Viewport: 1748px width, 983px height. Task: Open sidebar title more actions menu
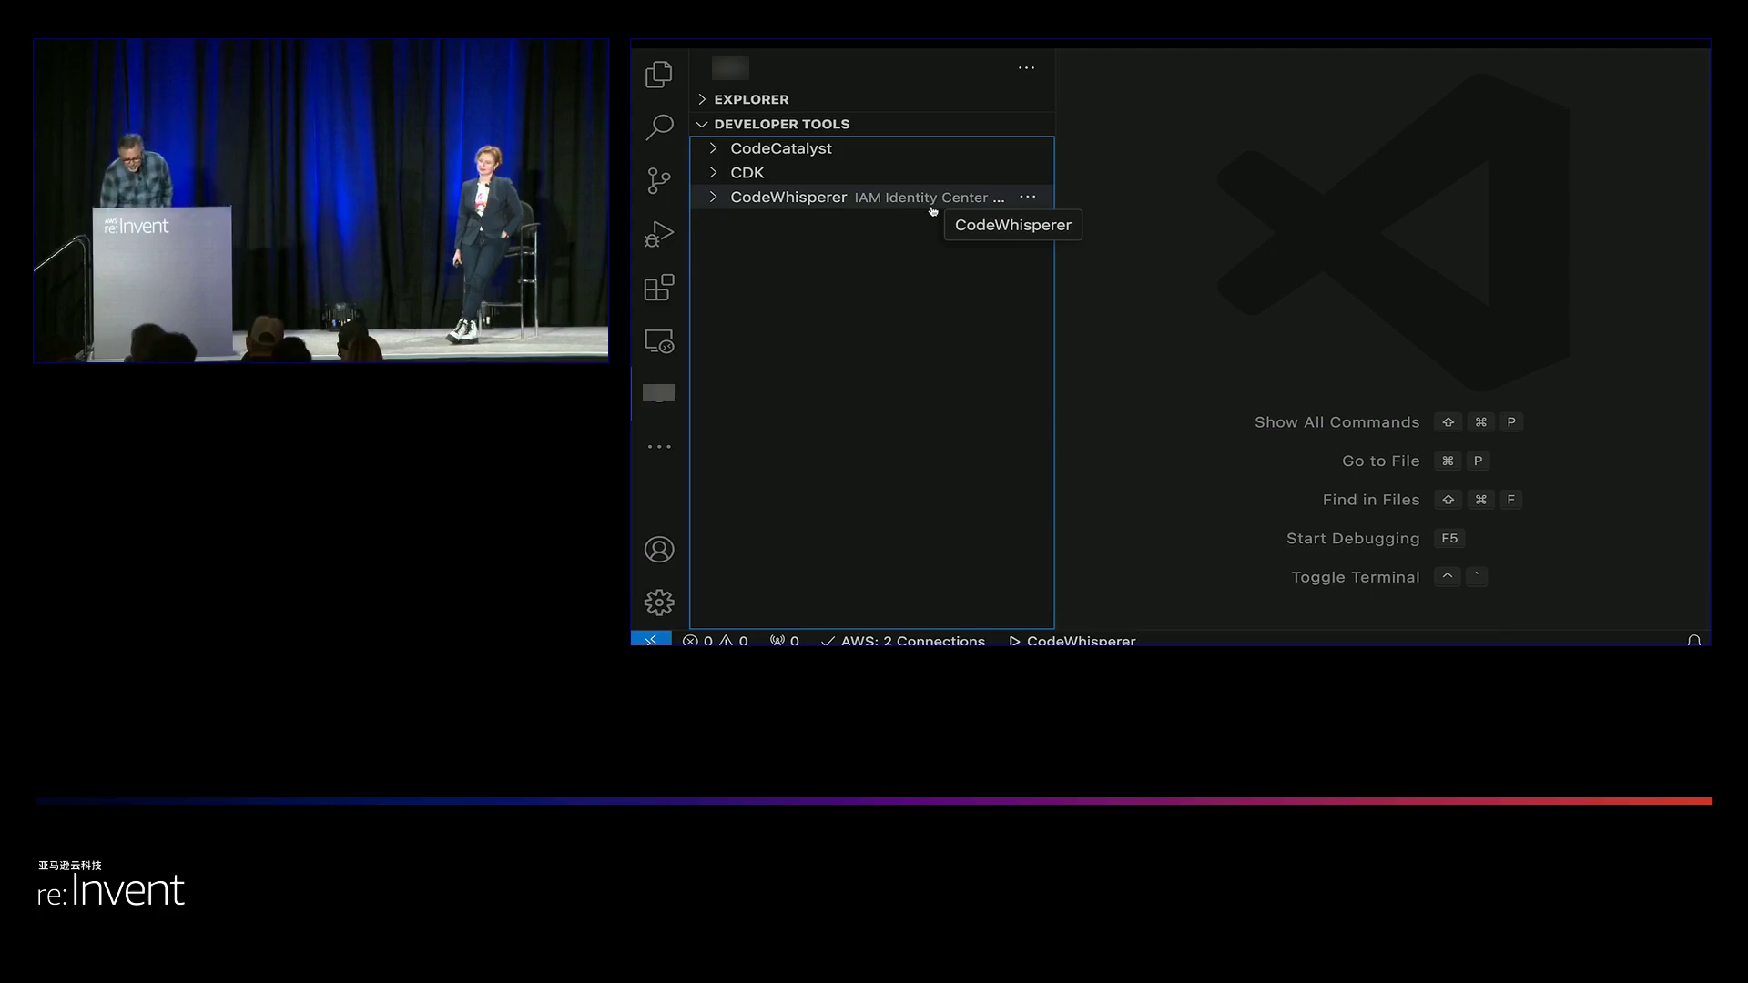tap(1026, 67)
